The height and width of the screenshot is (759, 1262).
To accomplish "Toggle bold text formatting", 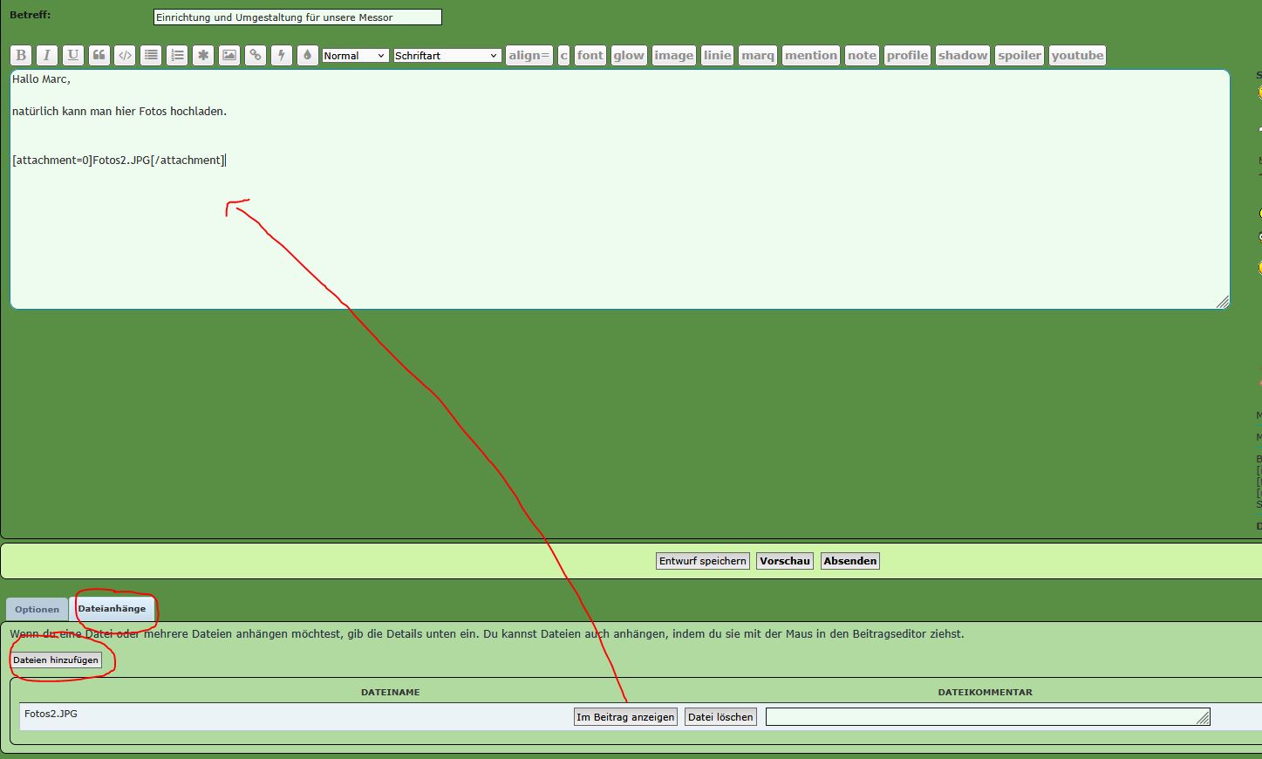I will coord(21,55).
